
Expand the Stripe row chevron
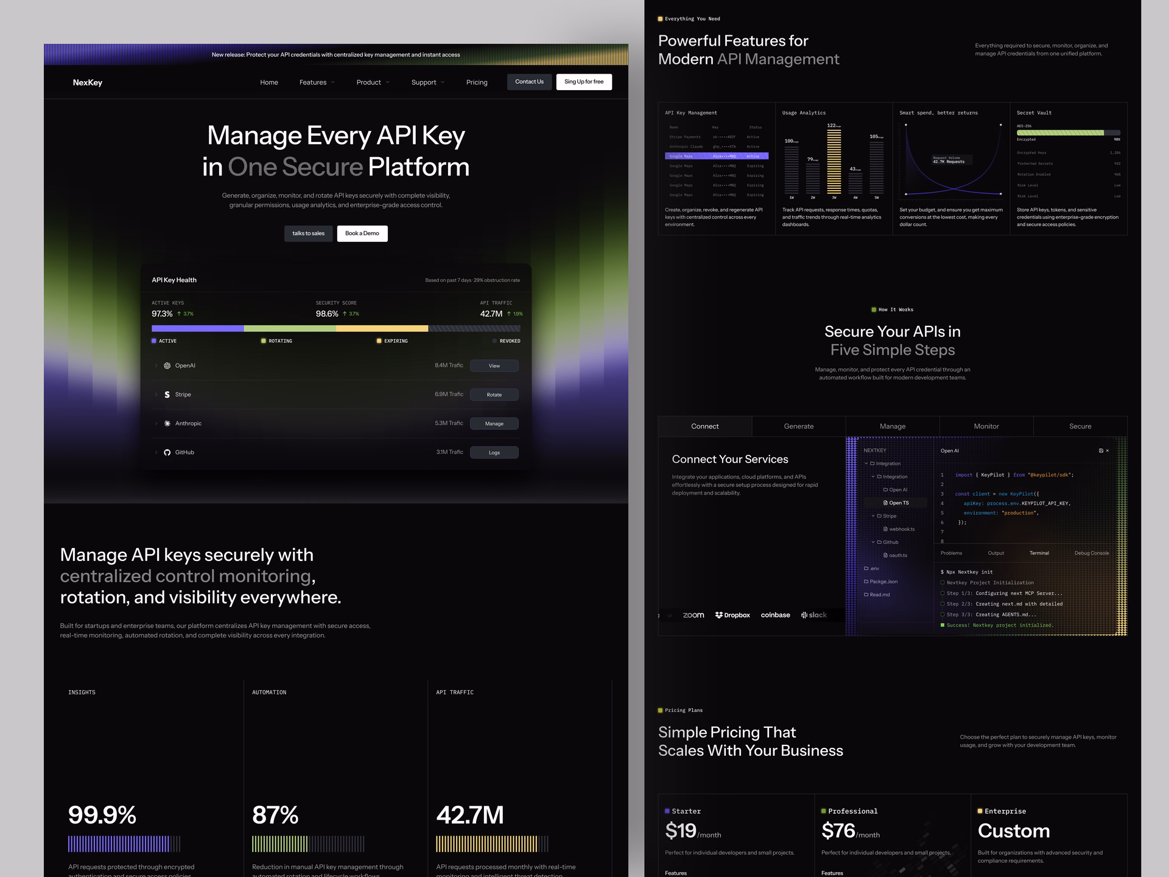(156, 395)
